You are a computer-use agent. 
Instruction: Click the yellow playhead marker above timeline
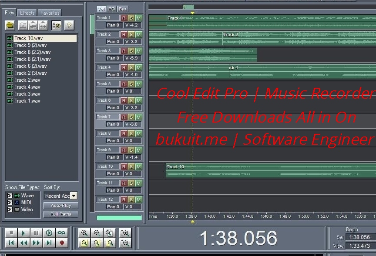pos(192,13)
